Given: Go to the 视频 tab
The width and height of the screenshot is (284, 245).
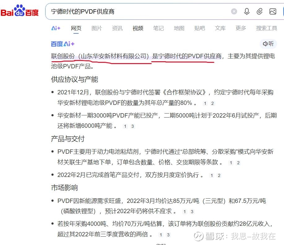Looking at the screenshot, I should (x=138, y=28).
